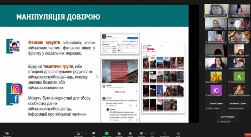Click the Stop Video camera icon
Screen dimensions: 251x137
click(7, 133)
